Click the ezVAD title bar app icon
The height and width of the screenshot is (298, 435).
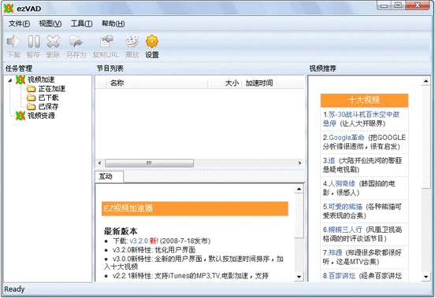[x=9, y=9]
